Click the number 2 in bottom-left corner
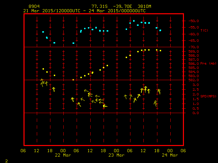This screenshot has width=218, height=163. [x=6, y=160]
